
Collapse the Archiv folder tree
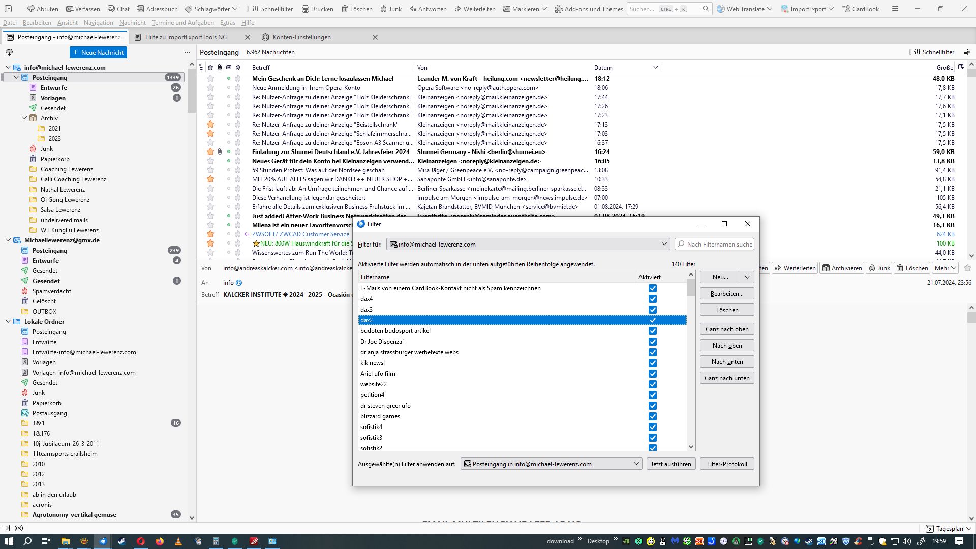pyautogui.click(x=24, y=118)
